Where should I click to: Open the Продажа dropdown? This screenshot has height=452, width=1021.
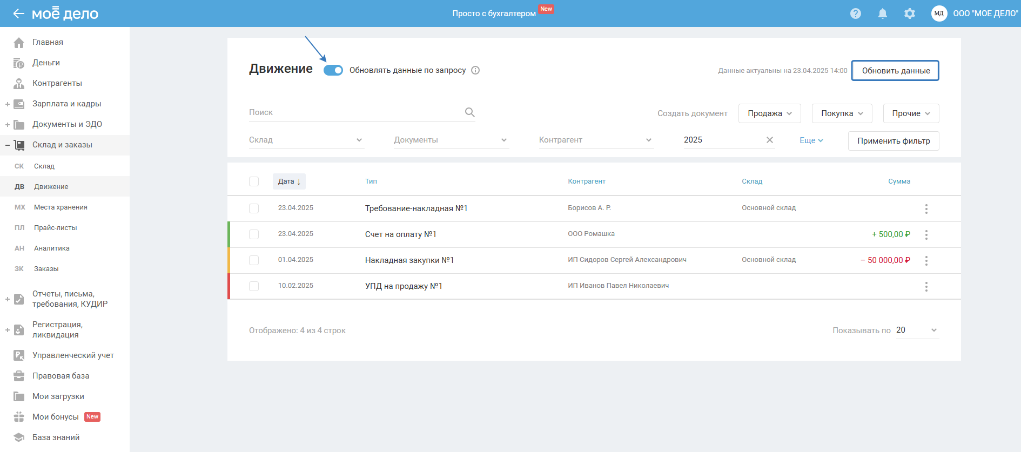(769, 113)
